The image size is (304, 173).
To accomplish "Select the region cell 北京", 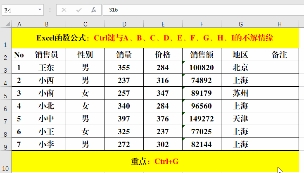I will click(241, 67).
